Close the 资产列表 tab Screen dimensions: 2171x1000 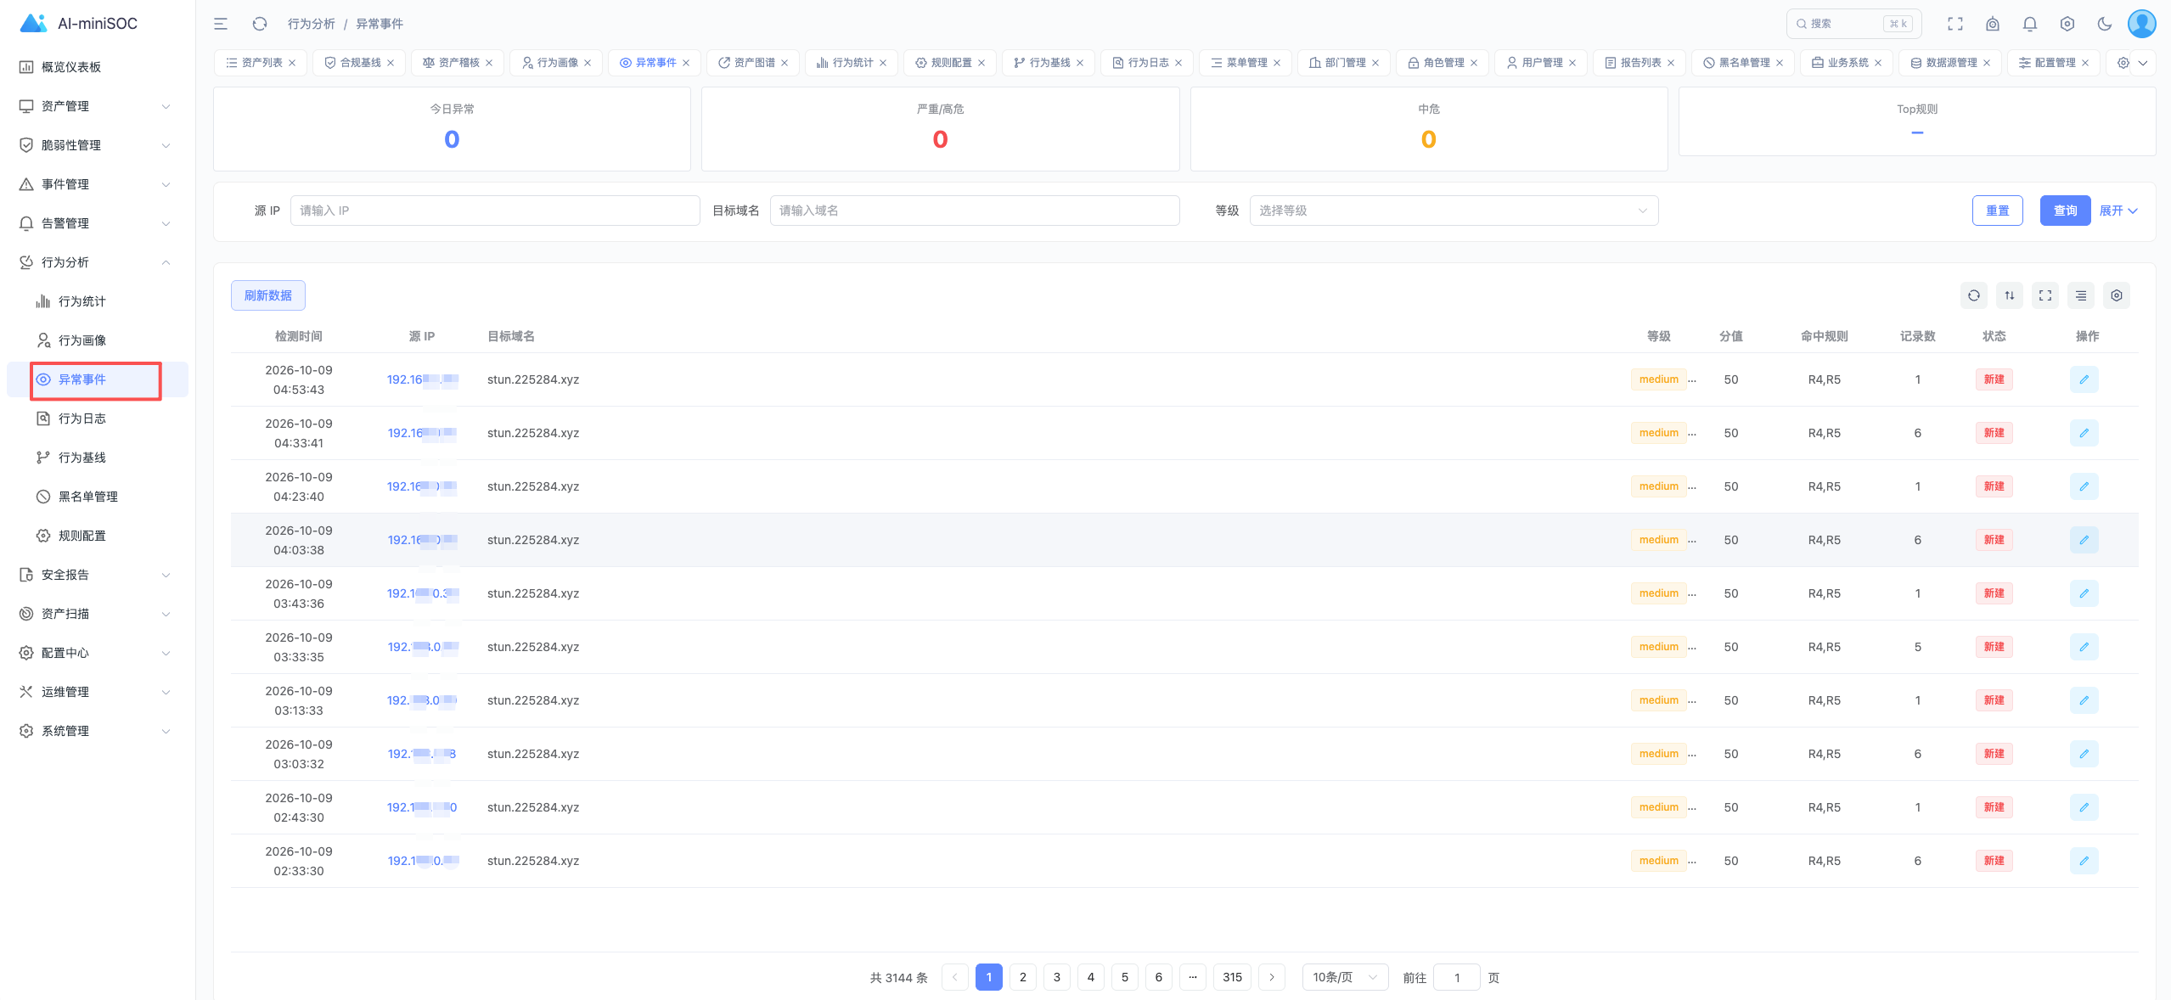(x=292, y=63)
